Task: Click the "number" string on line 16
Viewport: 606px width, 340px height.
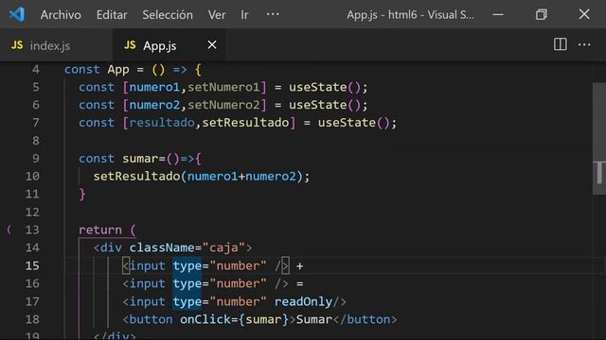Action: tap(238, 283)
